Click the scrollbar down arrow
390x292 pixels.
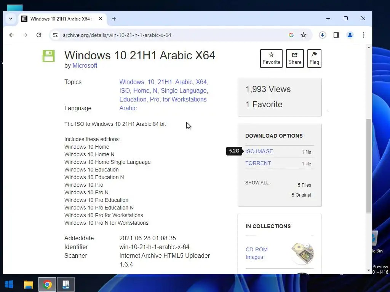369,270
